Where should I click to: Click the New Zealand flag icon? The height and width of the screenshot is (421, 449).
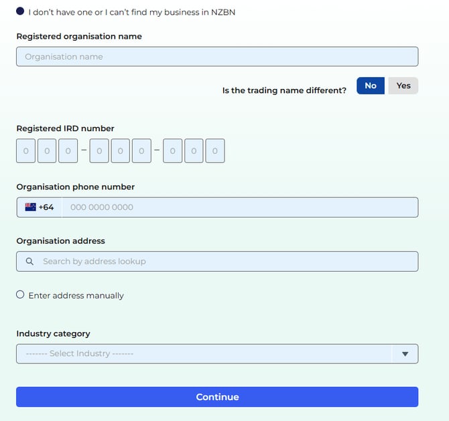(30, 207)
